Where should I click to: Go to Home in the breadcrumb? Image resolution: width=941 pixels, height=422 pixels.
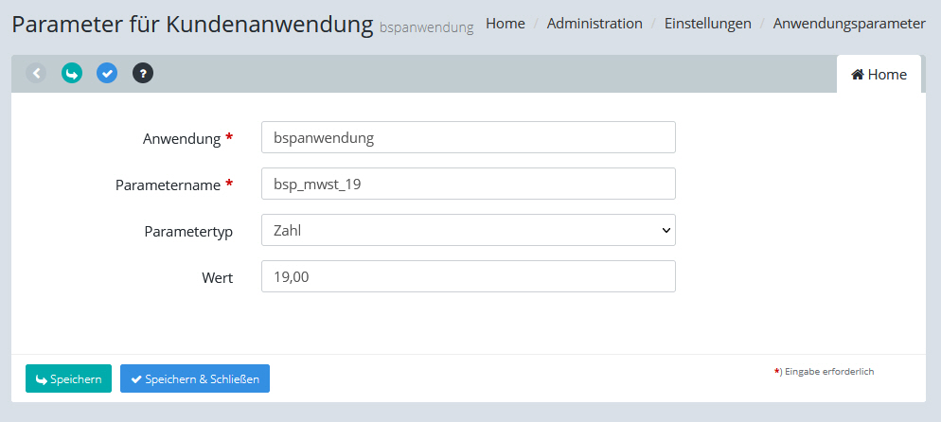click(x=505, y=24)
